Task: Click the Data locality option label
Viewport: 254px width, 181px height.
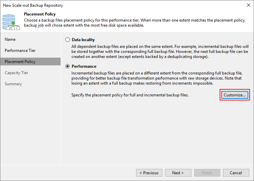Action: (x=83, y=40)
